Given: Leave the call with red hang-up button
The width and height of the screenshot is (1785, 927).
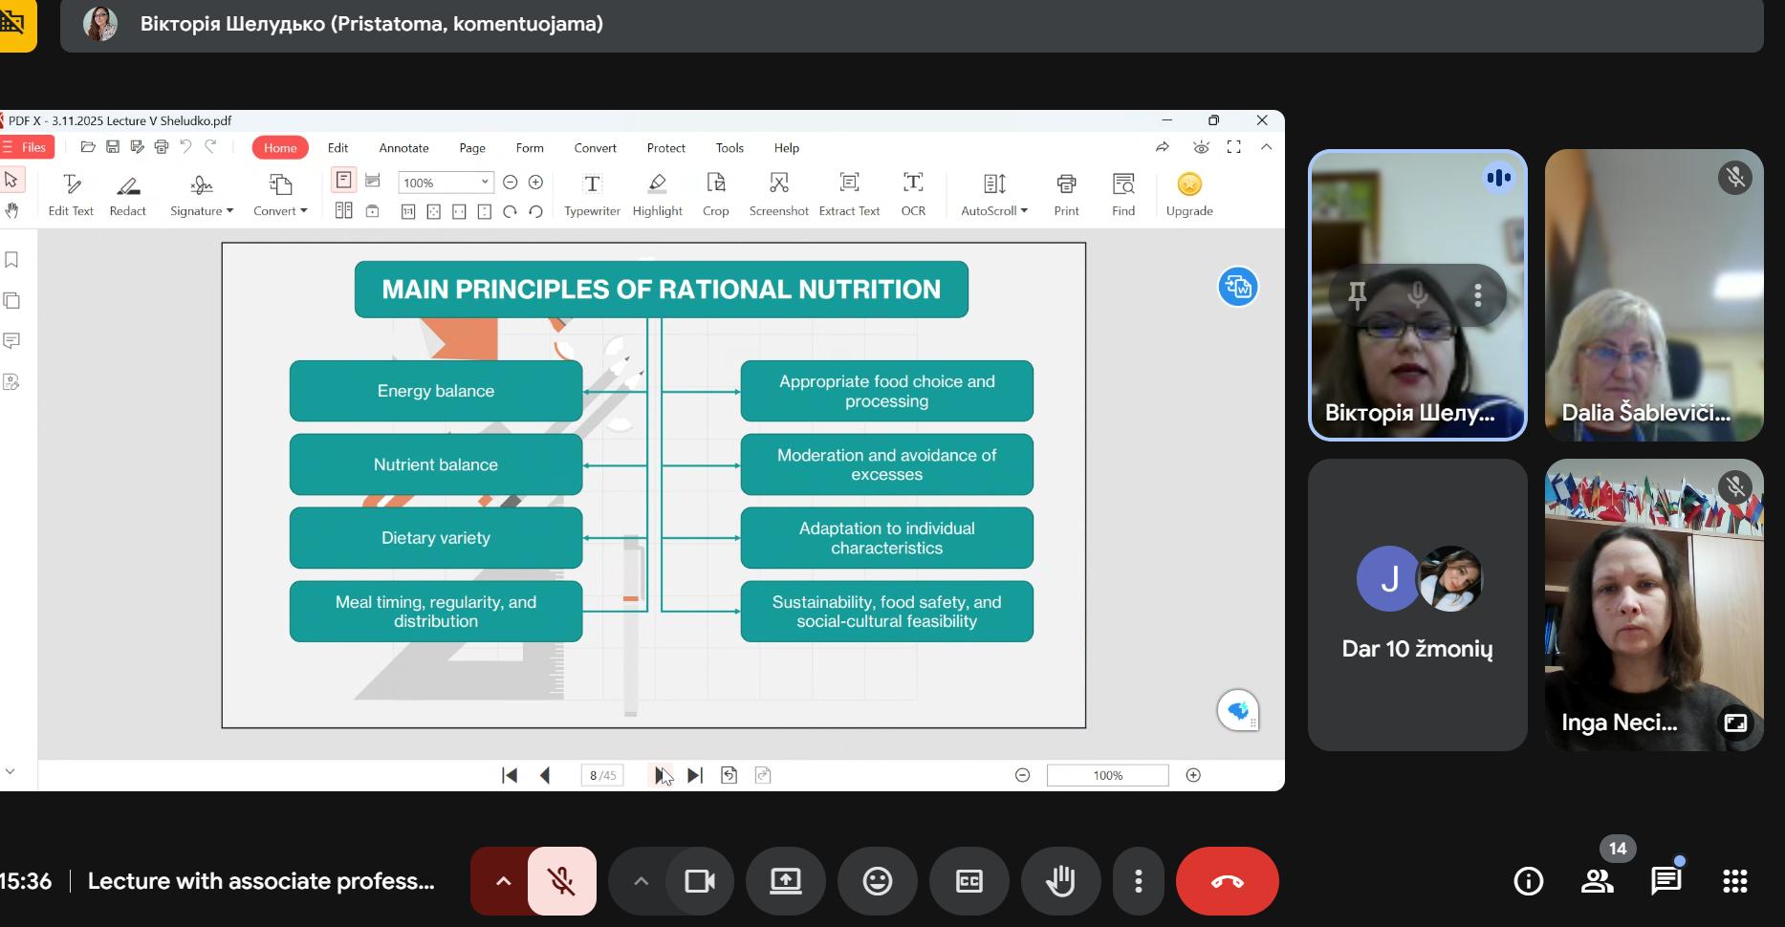Looking at the screenshot, I should [x=1227, y=881].
